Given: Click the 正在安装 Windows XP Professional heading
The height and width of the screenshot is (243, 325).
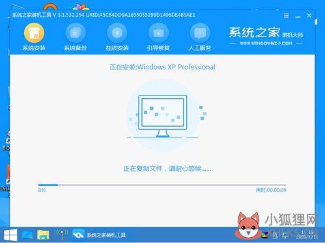Looking at the screenshot, I should coord(162,67).
